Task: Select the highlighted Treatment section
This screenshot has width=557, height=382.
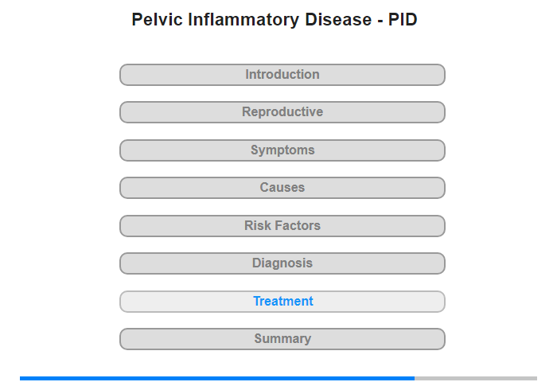Action: [282, 302]
